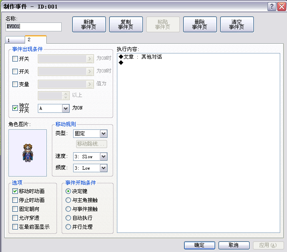Enable the first 开关 condition checkbox
287x252 pixels.
click(x=15, y=59)
